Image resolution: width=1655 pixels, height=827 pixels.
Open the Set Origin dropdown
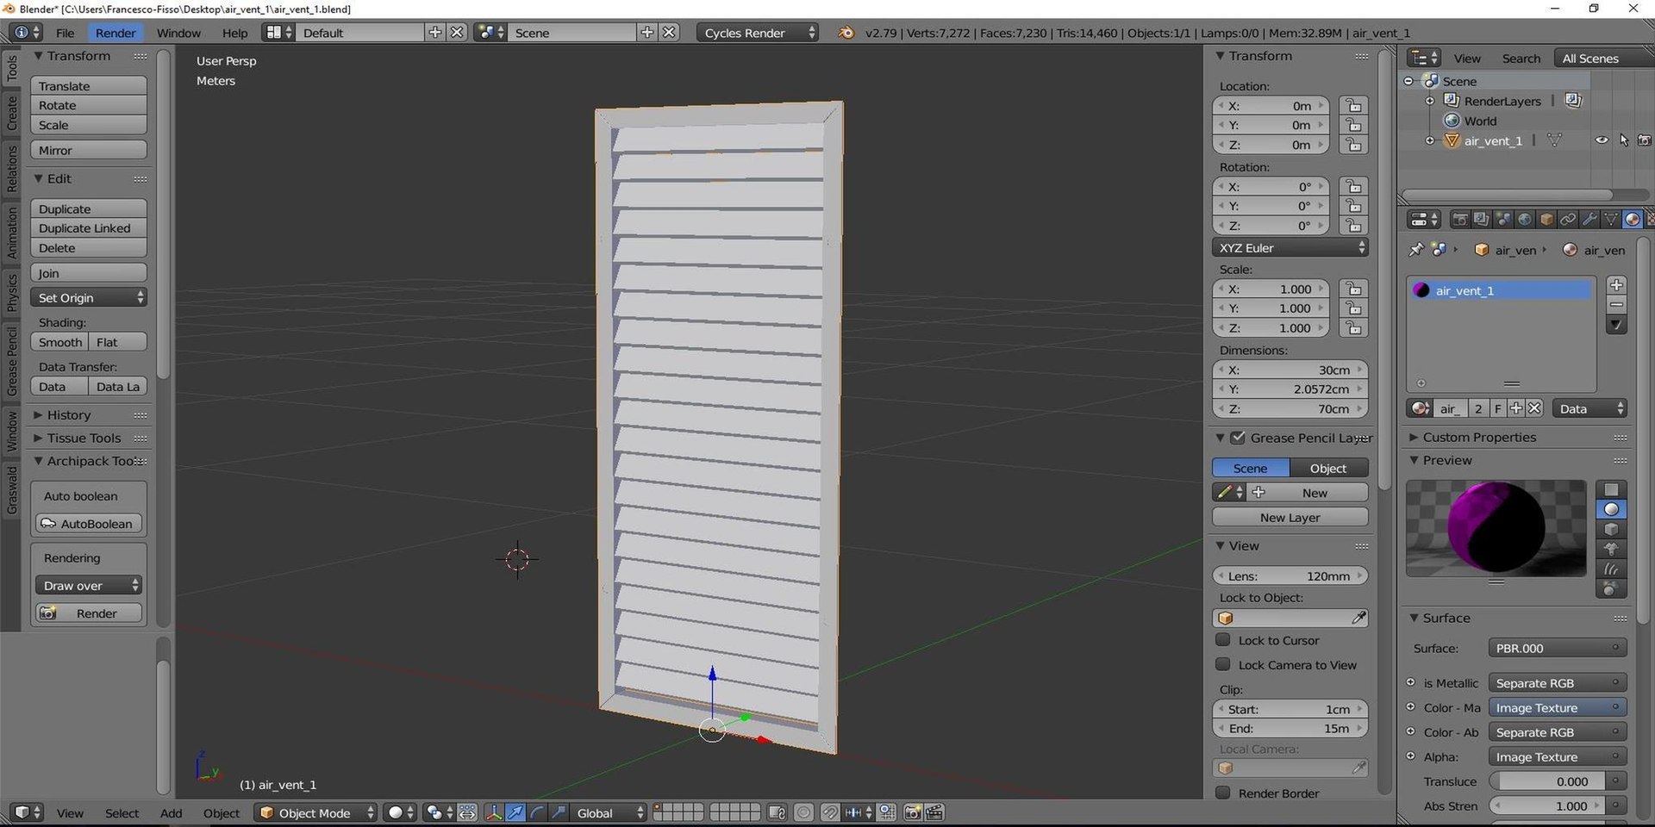click(89, 297)
